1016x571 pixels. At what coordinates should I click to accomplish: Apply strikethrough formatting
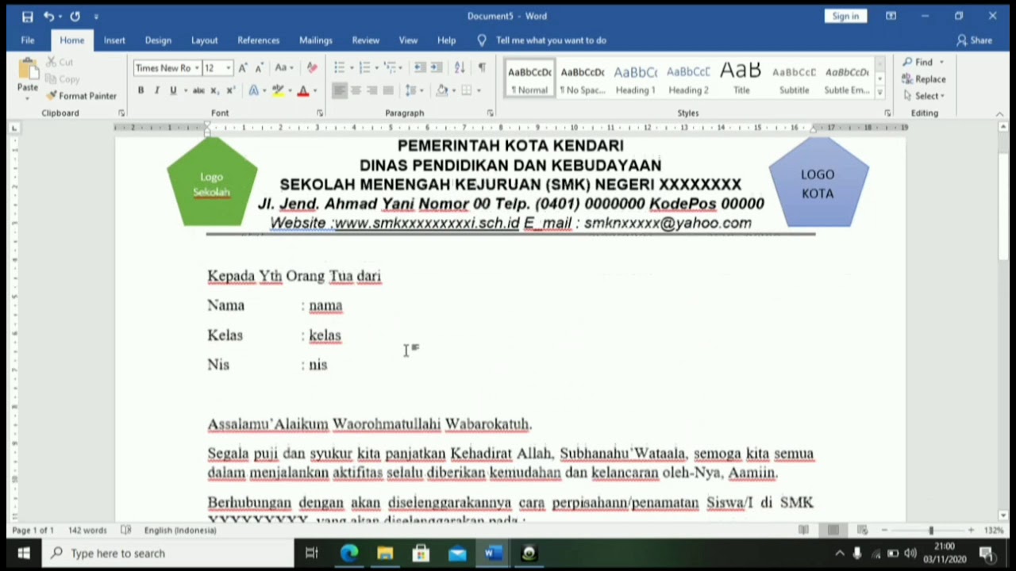[x=198, y=90]
